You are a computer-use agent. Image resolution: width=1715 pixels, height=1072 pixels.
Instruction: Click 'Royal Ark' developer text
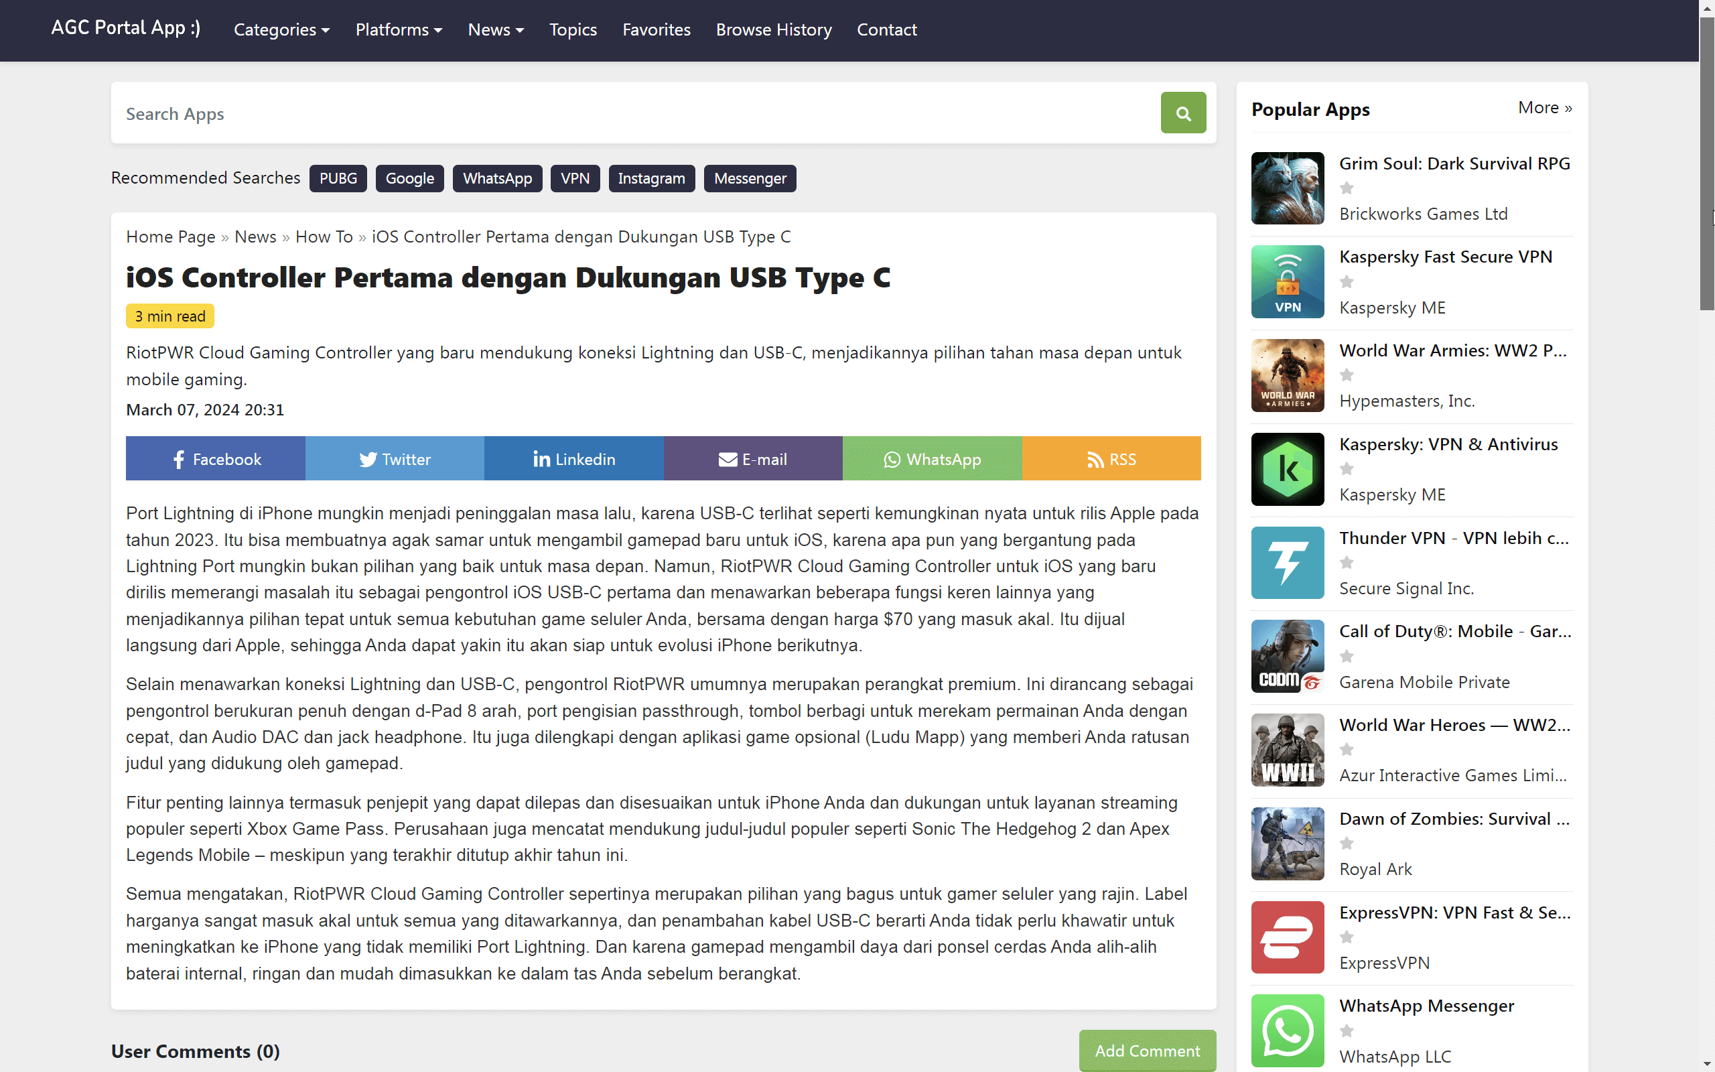pyautogui.click(x=1375, y=868)
